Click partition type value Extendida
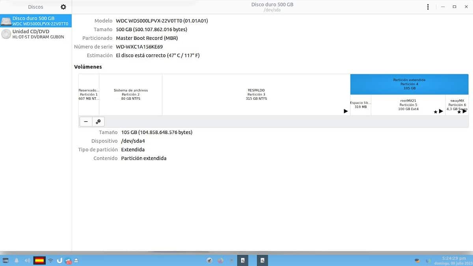Viewport: 473px width, 266px height. (133, 150)
